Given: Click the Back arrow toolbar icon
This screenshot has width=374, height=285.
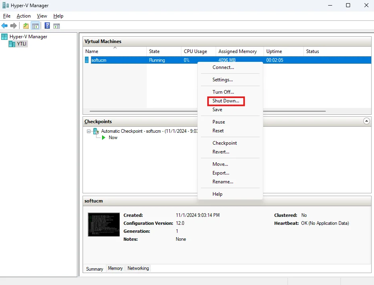Looking at the screenshot, I should (x=4, y=26).
